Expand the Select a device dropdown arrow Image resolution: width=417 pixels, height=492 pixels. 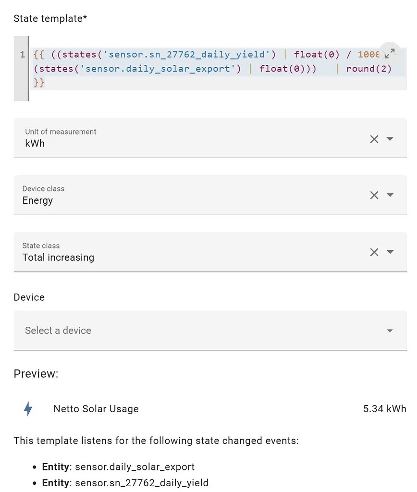[x=390, y=331]
